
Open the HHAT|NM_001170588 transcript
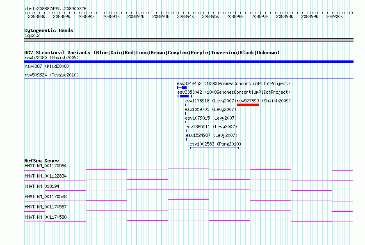pos(46,197)
